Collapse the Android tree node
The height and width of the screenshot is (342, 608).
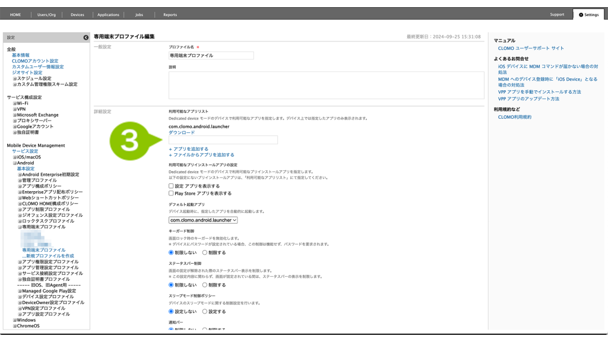(x=15, y=163)
